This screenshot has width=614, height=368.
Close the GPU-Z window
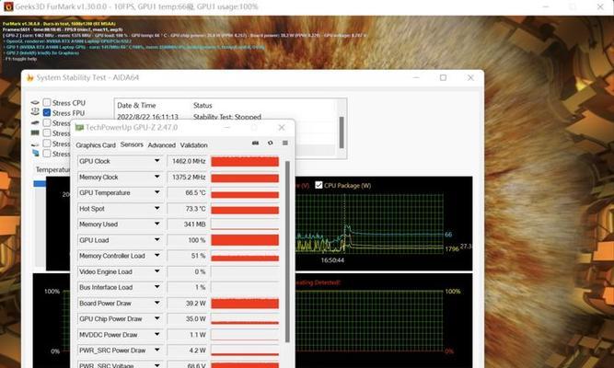coord(282,128)
